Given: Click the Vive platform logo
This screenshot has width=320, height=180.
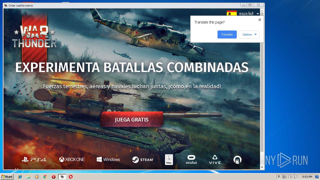Looking at the screenshot, I should (215, 159).
